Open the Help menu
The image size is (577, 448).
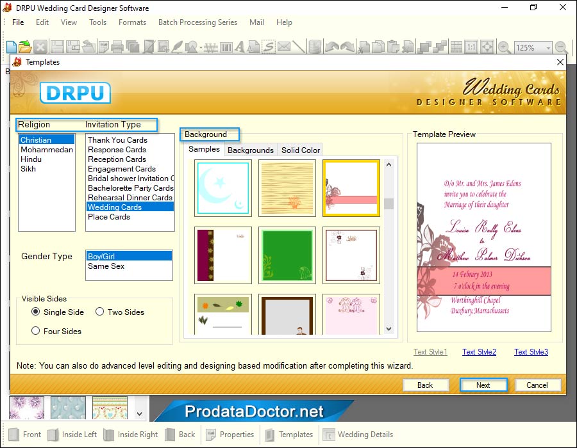pyautogui.click(x=284, y=22)
